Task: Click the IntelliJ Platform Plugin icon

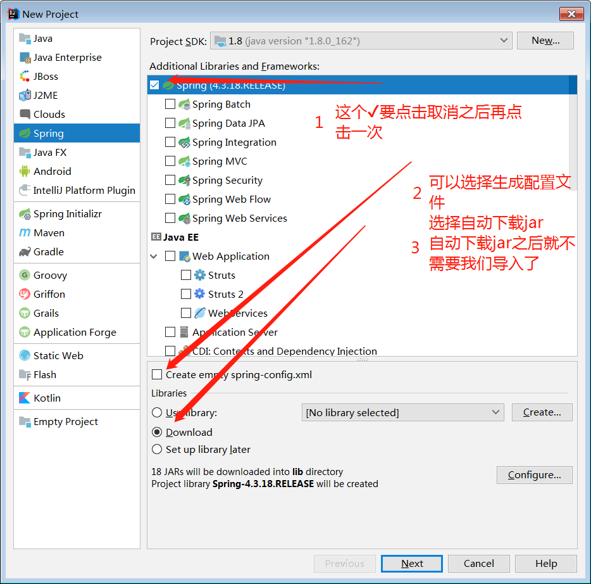Action: pyautogui.click(x=25, y=190)
